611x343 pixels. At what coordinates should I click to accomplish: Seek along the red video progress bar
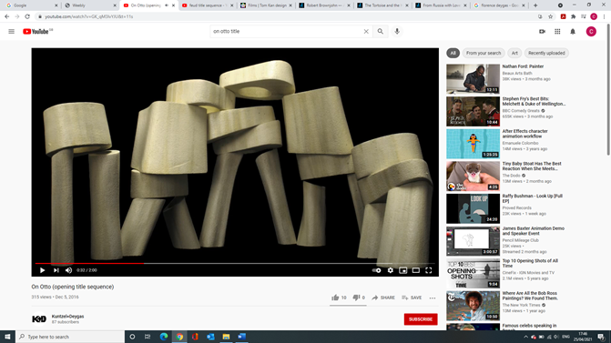[235, 264]
